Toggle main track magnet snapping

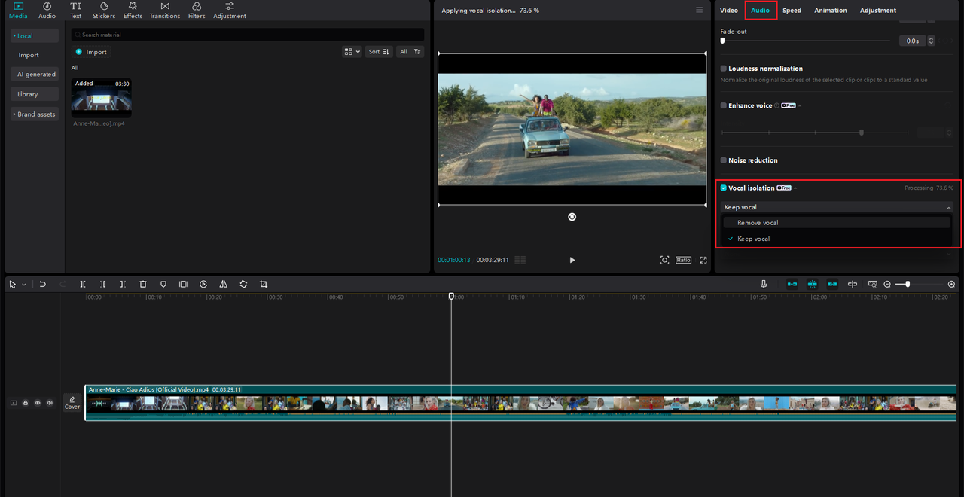tap(792, 284)
